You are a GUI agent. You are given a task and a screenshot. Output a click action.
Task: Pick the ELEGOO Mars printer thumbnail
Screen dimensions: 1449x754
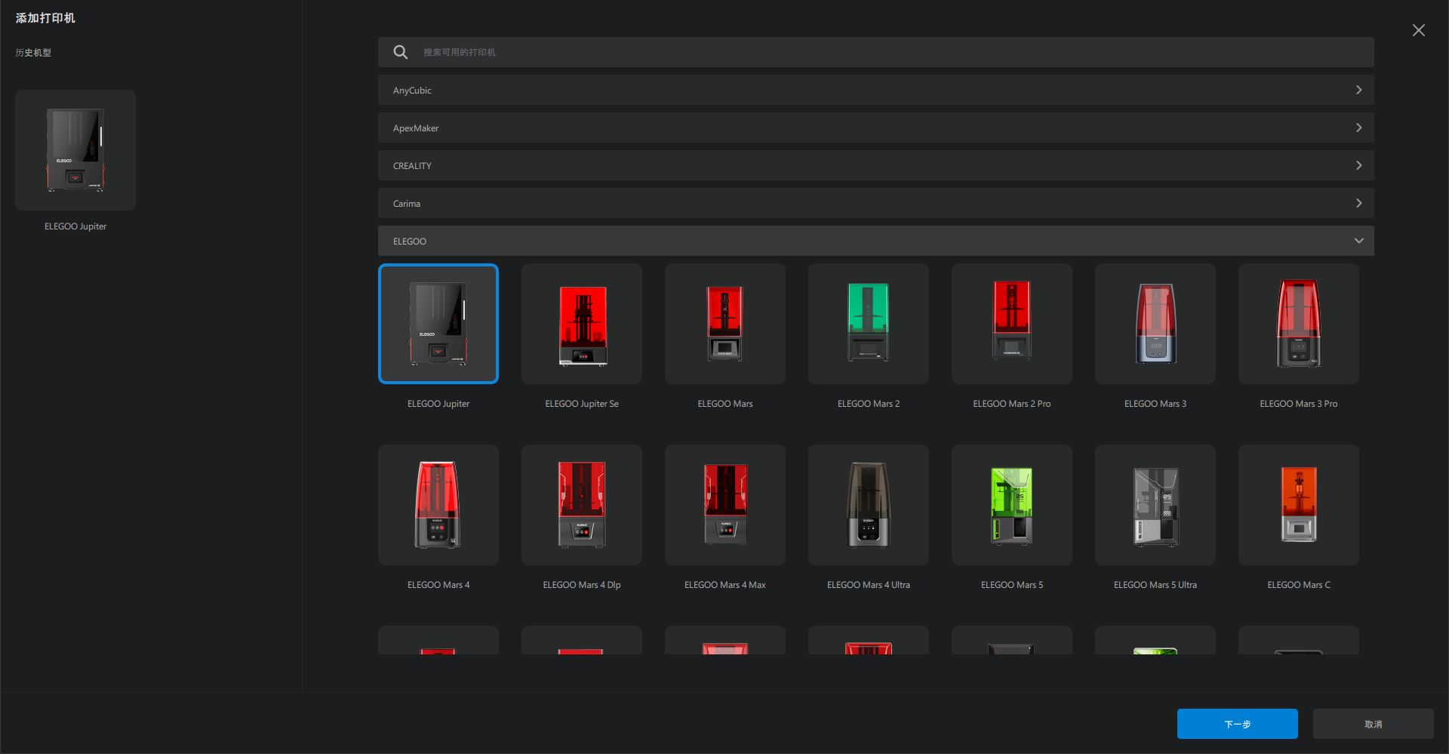coord(725,324)
